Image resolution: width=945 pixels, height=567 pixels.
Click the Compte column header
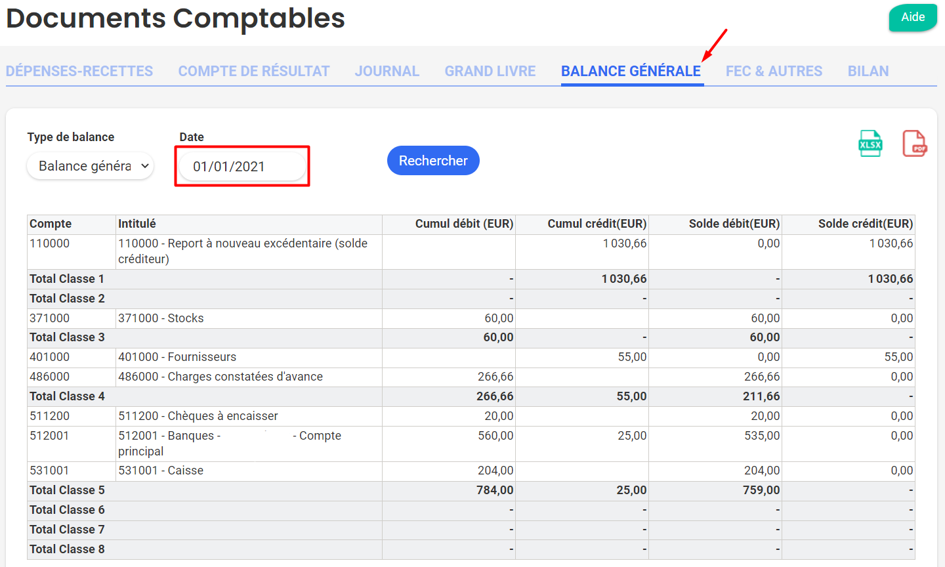point(51,224)
